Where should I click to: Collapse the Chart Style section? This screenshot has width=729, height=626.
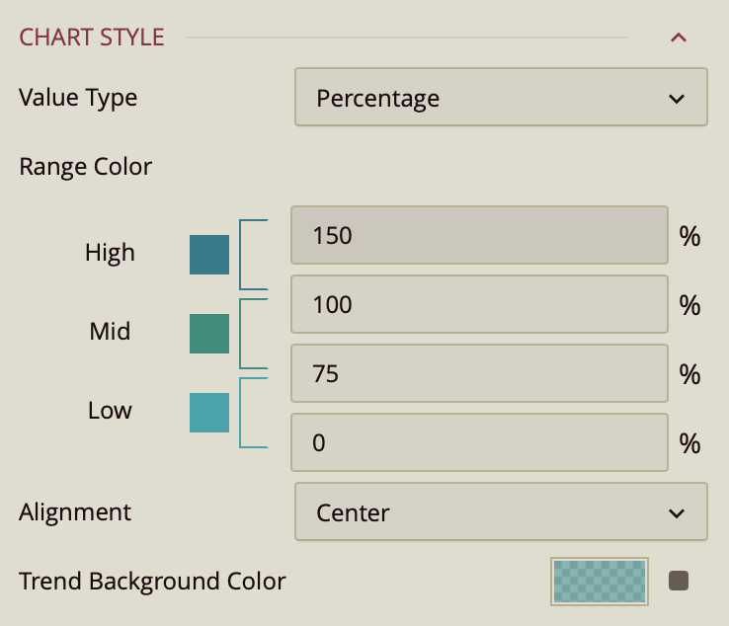[x=678, y=39]
